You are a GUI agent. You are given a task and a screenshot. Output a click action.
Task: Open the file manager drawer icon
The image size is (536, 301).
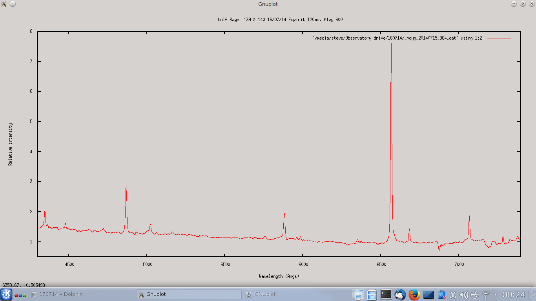point(372,294)
